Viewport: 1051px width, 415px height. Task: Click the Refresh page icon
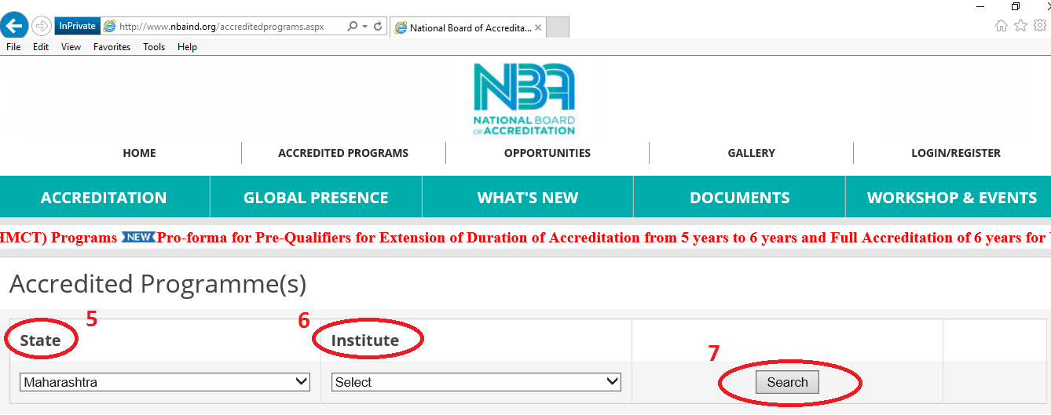click(x=378, y=26)
